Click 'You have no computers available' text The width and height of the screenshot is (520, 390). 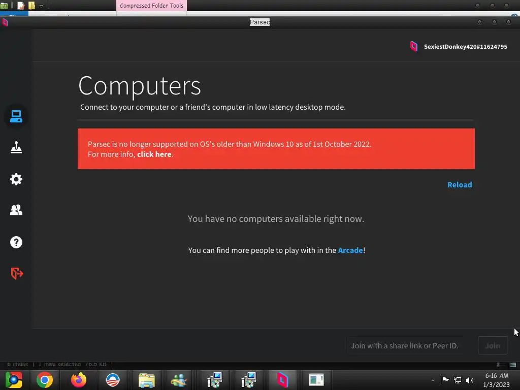[276, 219]
